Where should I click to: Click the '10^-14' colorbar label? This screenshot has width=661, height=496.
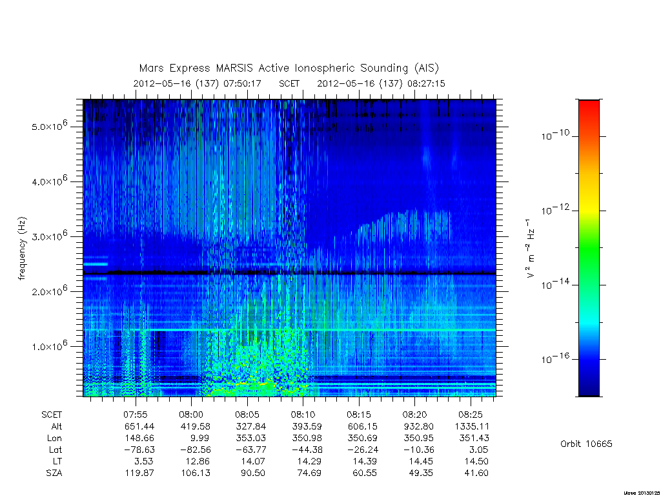[x=555, y=284]
